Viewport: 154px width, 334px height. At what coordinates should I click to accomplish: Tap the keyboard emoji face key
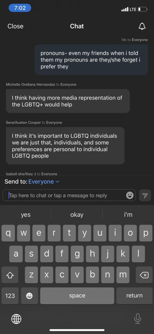(x=29, y=296)
